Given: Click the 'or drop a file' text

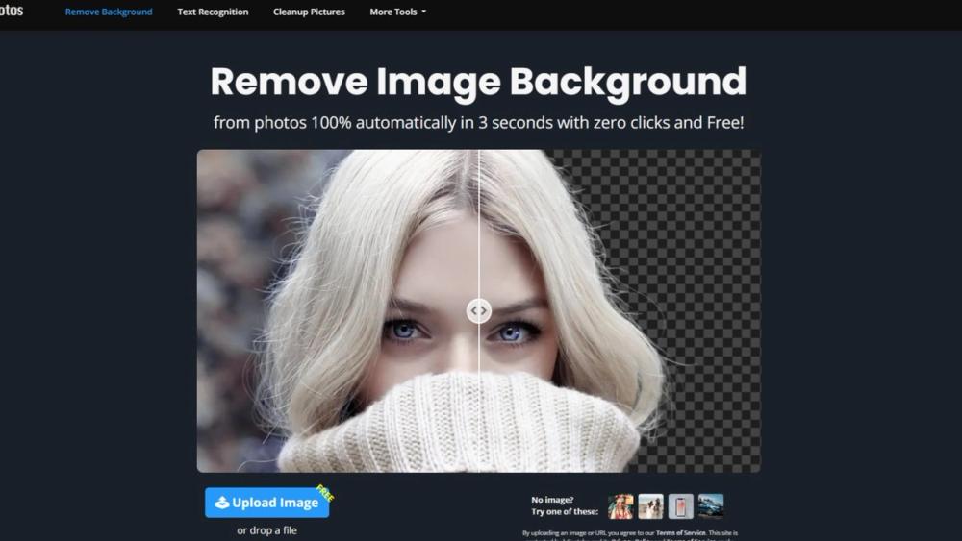Looking at the screenshot, I should pos(266,530).
